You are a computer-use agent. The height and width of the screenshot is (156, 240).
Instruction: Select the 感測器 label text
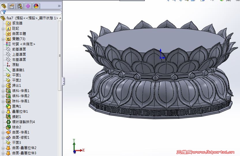(17, 23)
